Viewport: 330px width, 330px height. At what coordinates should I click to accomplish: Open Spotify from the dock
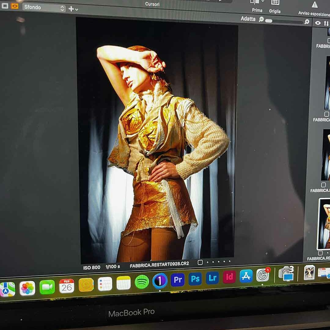click(x=142, y=282)
